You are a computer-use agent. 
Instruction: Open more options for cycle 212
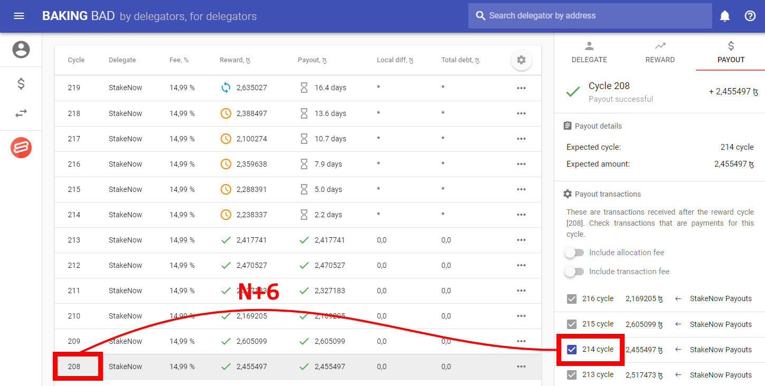(x=521, y=265)
